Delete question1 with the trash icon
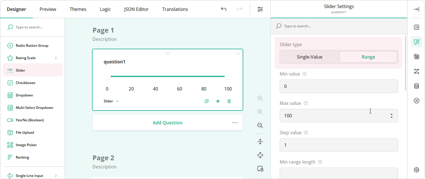The height and width of the screenshot is (179, 425). (x=229, y=101)
